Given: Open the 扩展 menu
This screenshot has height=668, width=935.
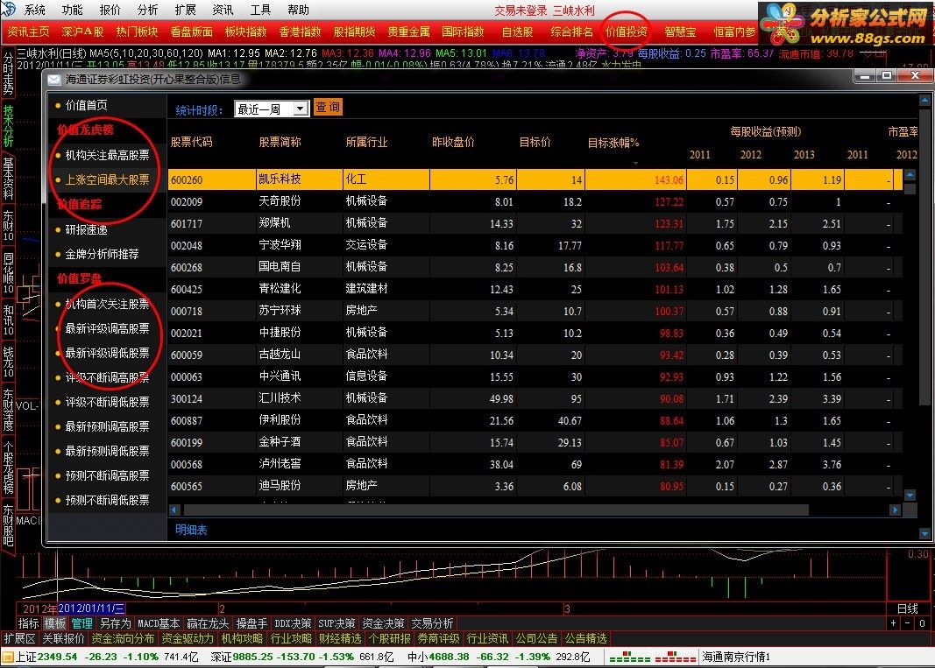Looking at the screenshot, I should pos(185,10).
